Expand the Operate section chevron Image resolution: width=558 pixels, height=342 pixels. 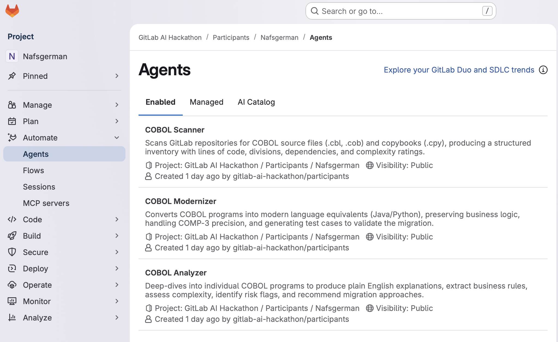tap(117, 285)
